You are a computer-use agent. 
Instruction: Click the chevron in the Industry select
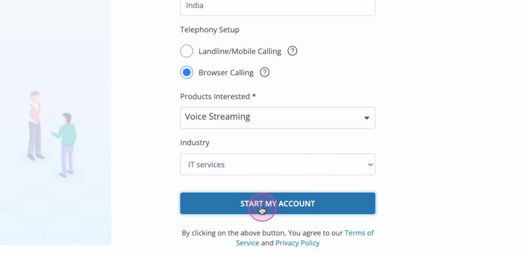(370, 165)
